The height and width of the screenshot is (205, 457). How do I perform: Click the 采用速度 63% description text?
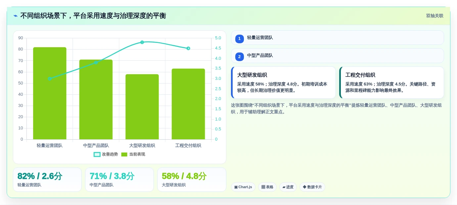390,87
